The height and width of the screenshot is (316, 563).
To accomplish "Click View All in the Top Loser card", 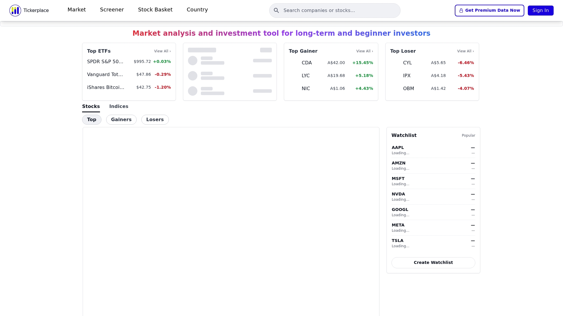I will click(465, 51).
